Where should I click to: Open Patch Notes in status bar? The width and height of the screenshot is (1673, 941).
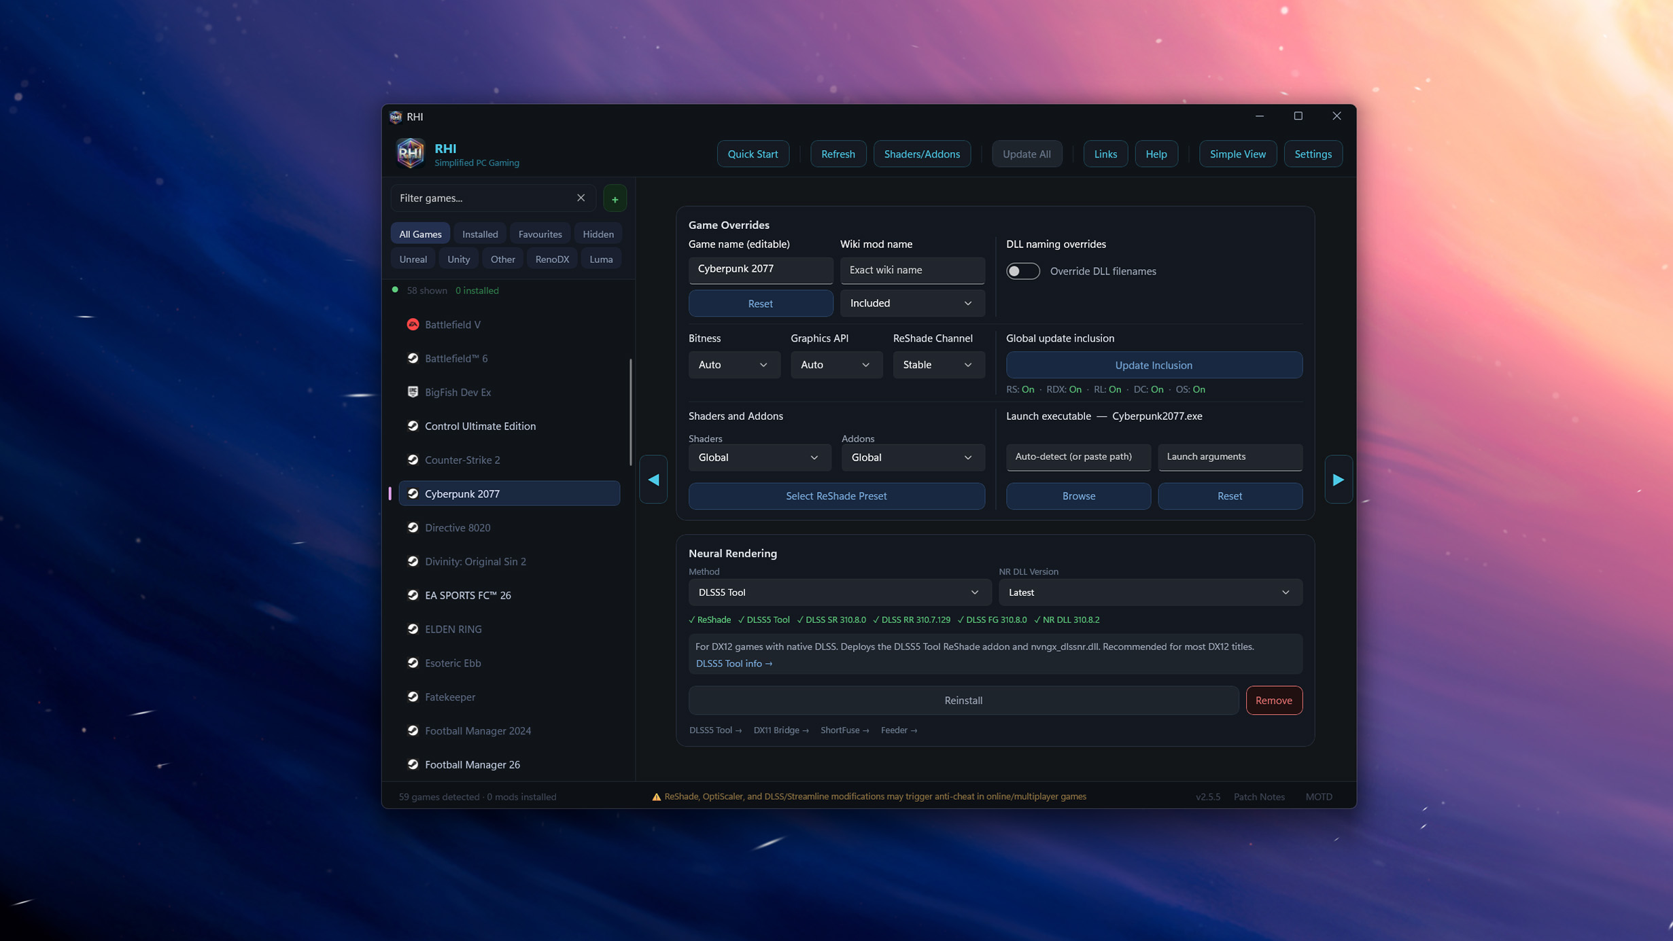[x=1258, y=797]
